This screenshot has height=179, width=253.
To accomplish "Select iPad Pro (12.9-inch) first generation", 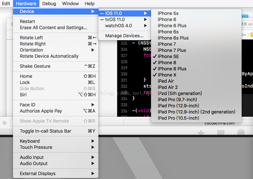I will coord(196,106).
